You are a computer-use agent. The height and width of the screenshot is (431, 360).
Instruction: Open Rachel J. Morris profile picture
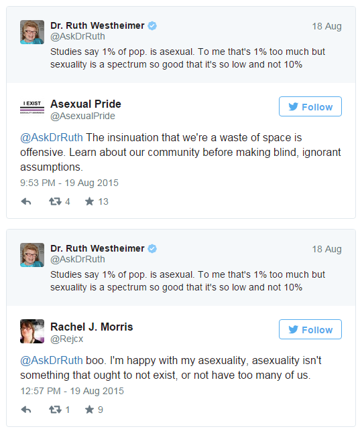(x=32, y=331)
